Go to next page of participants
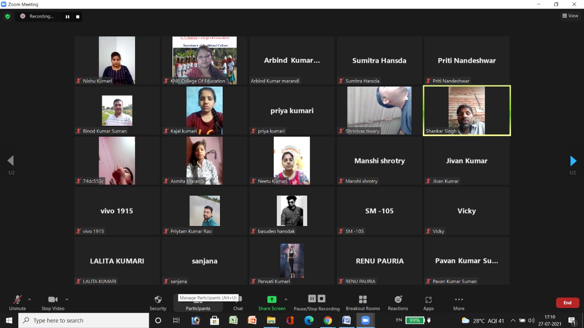The height and width of the screenshot is (328, 584). (573, 161)
